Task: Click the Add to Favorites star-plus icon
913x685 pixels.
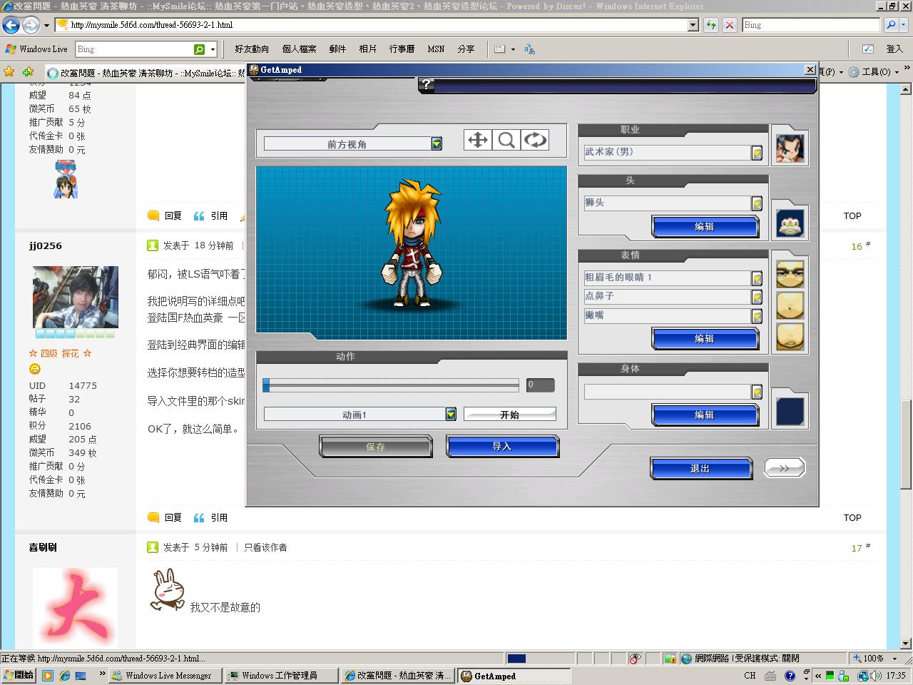Action: click(28, 71)
